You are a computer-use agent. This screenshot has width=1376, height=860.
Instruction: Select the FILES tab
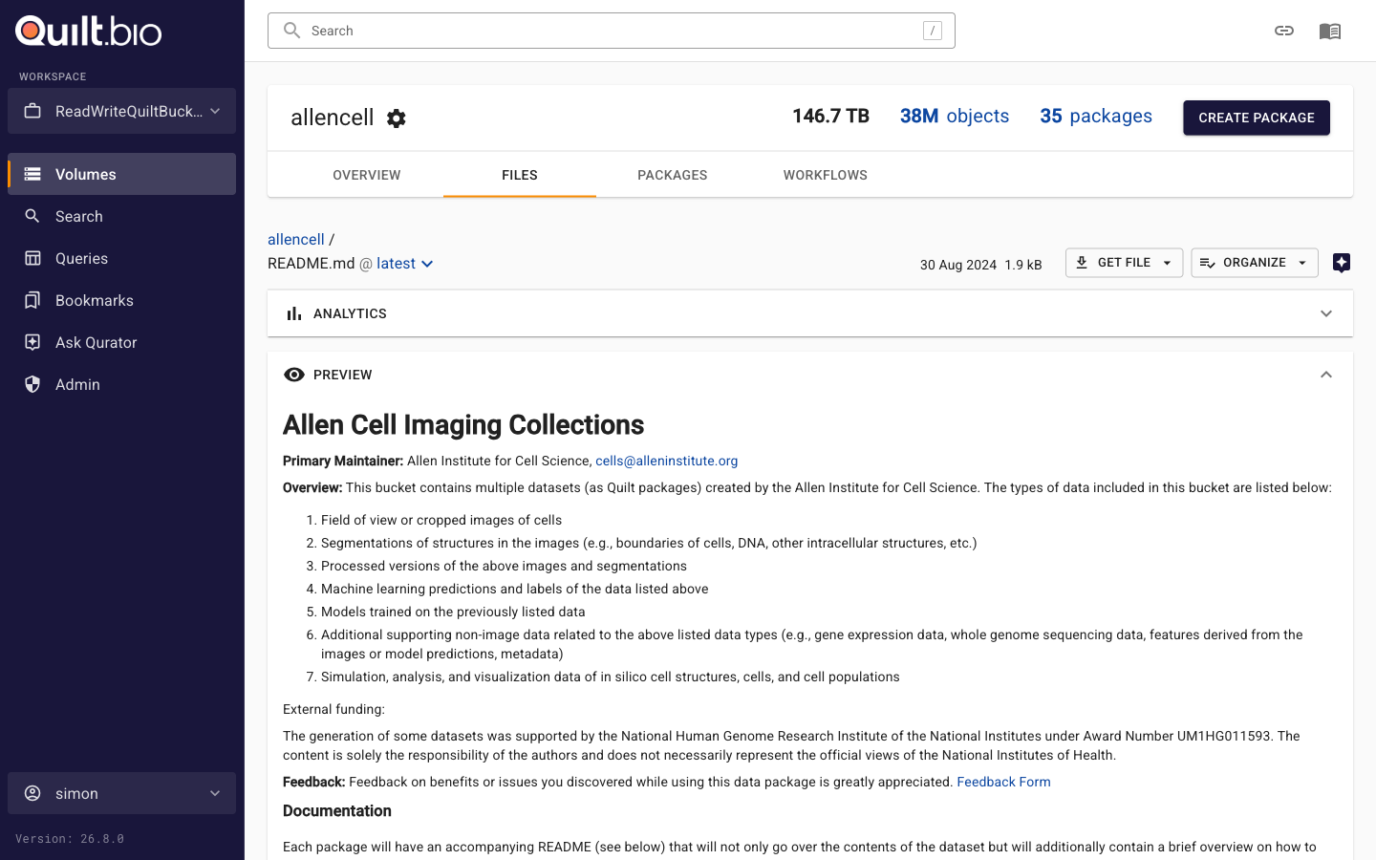click(x=520, y=175)
